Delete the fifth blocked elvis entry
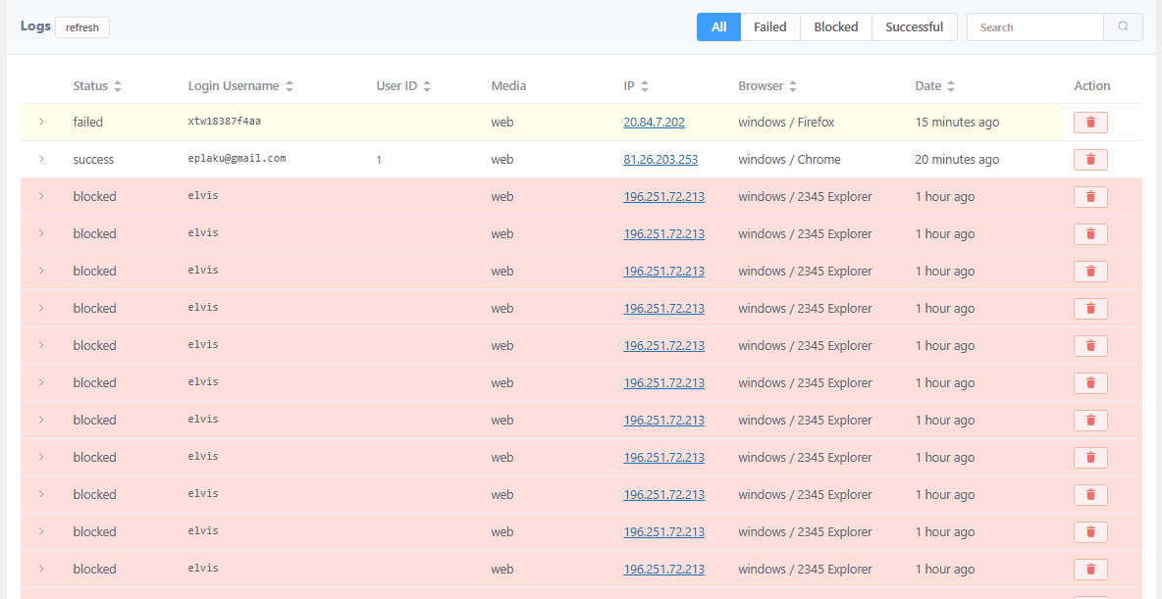 (1090, 345)
